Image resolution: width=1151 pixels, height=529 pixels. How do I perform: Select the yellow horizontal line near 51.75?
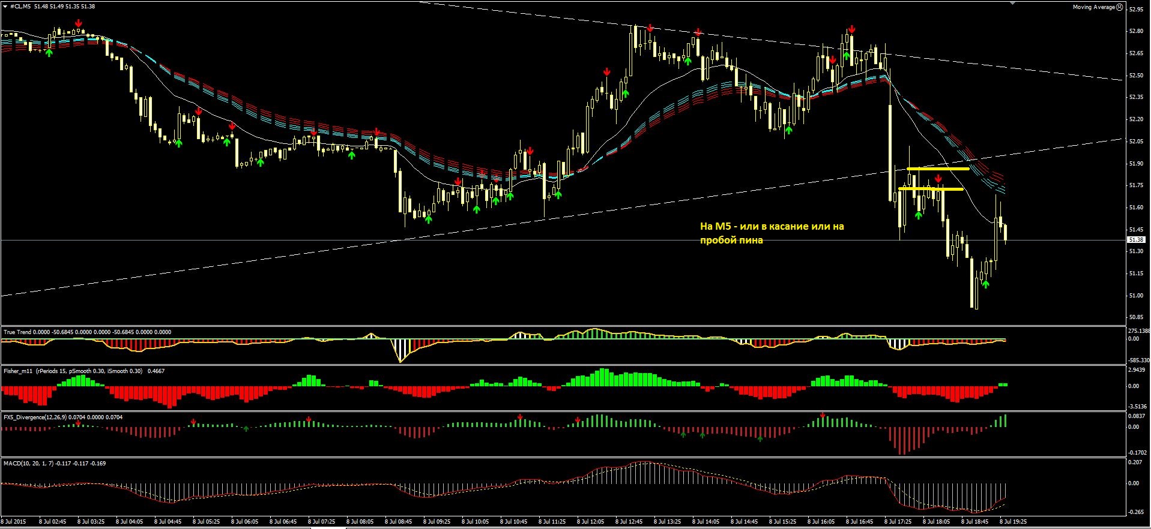[931, 189]
